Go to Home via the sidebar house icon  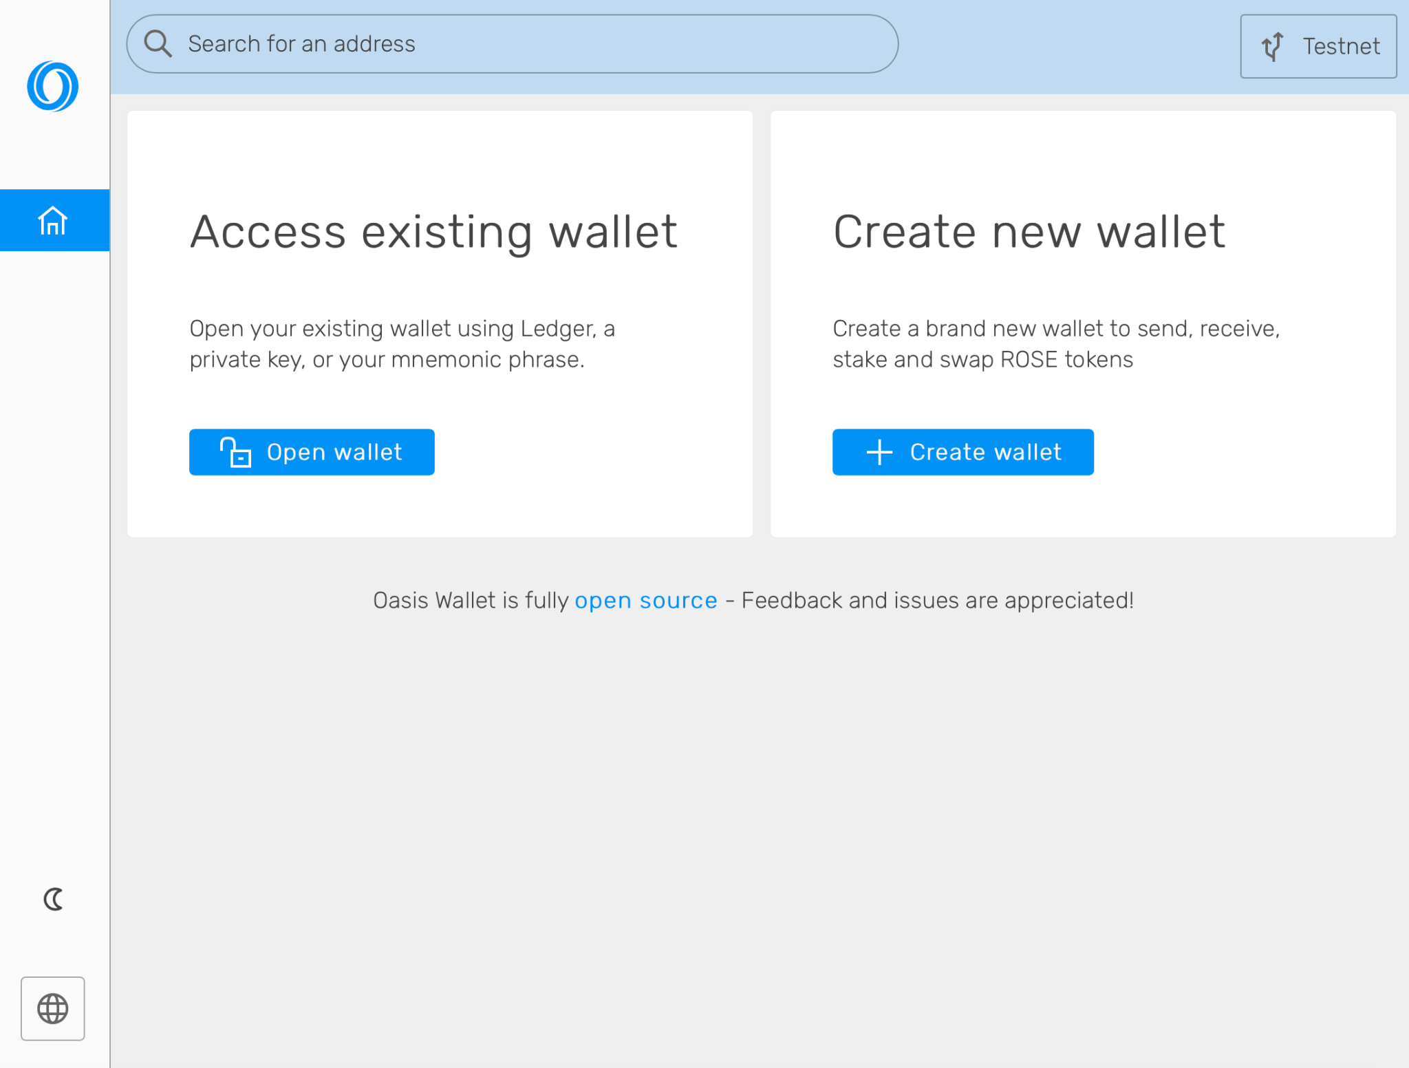pyautogui.click(x=54, y=220)
